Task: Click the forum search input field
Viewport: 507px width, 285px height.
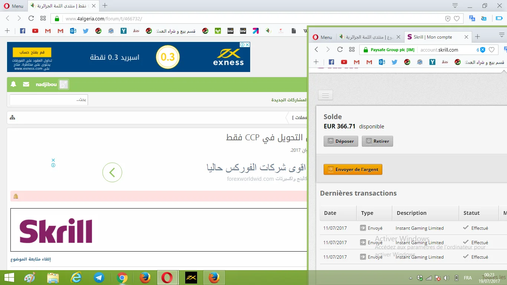Action: click(49, 99)
